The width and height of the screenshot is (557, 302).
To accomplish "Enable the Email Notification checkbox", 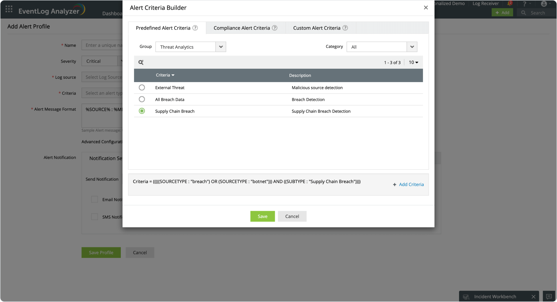I will pyautogui.click(x=95, y=199).
